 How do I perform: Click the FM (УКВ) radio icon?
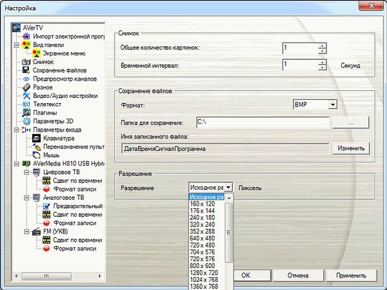(37, 231)
